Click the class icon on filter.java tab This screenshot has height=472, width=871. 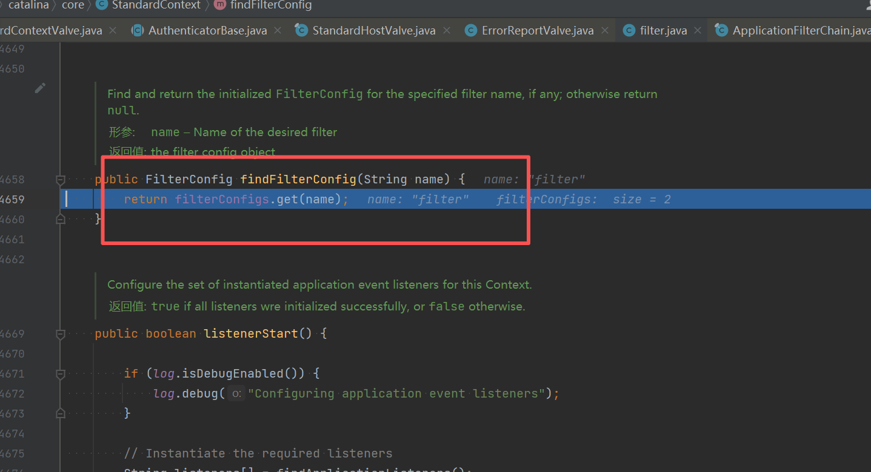tap(629, 30)
